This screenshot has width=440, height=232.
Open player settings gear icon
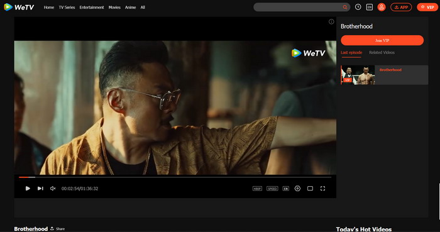tap(297, 189)
